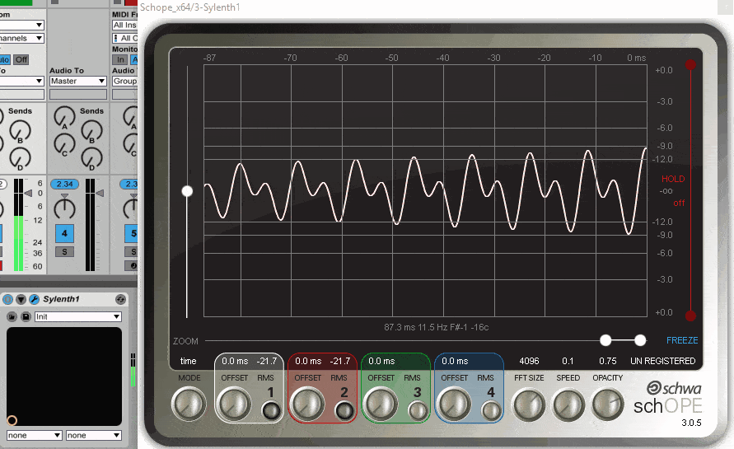Screen dimensions: 734x449
Task: Fold the Sylenth1 device with triangle button
Action: coord(21,299)
